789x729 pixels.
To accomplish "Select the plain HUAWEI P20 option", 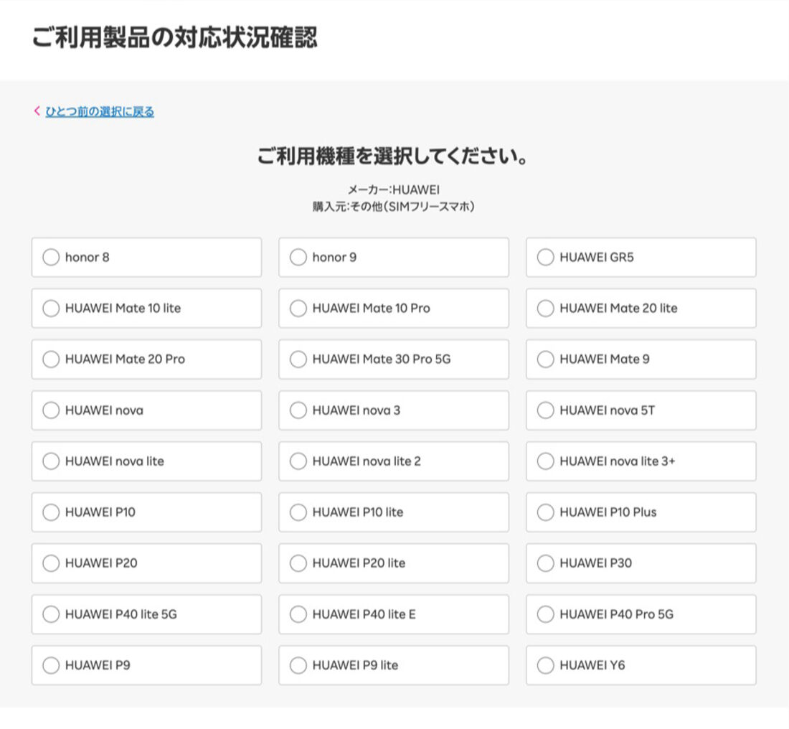I will pos(146,563).
